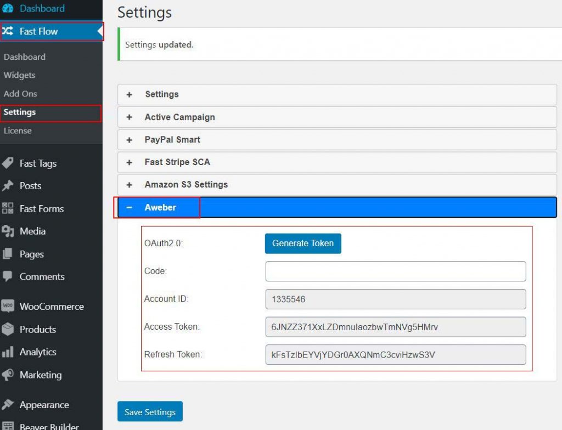Image resolution: width=562 pixels, height=430 pixels.
Task: Click the 'Account ID:' label
Action: pos(166,299)
